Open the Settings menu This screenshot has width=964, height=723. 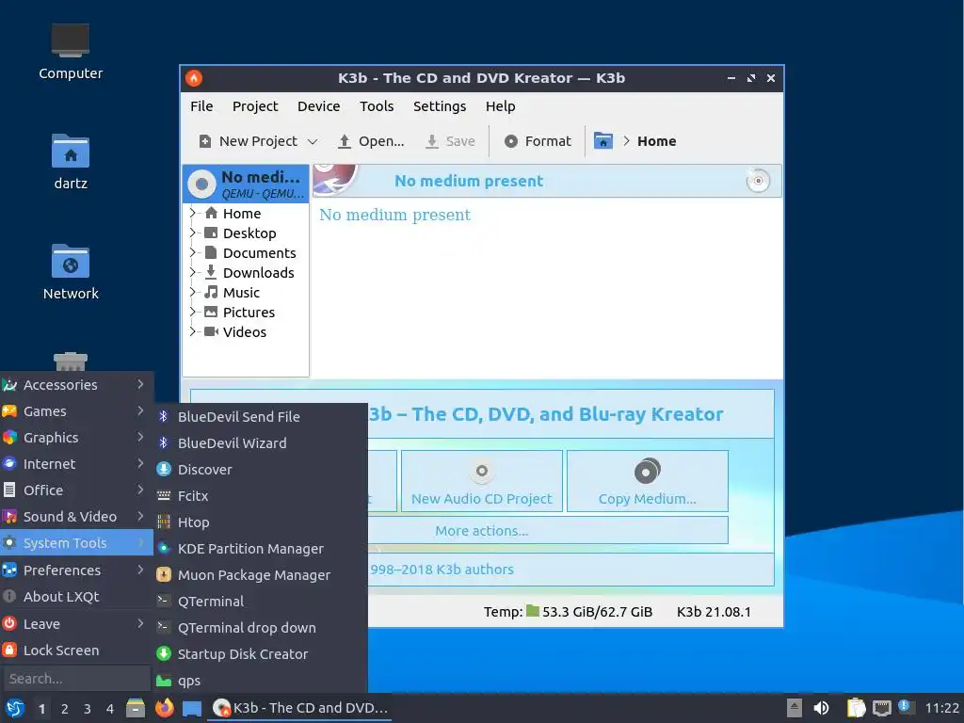[440, 106]
